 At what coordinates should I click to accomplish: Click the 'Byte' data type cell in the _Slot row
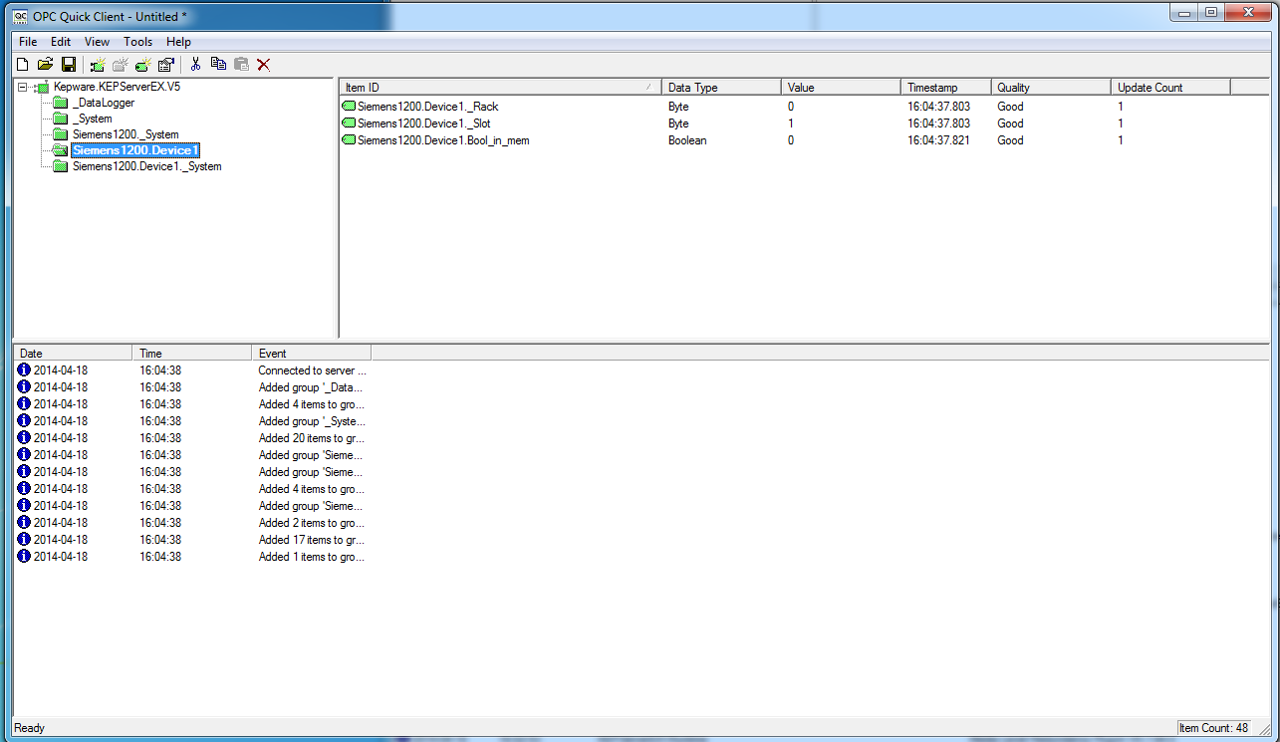coord(678,124)
